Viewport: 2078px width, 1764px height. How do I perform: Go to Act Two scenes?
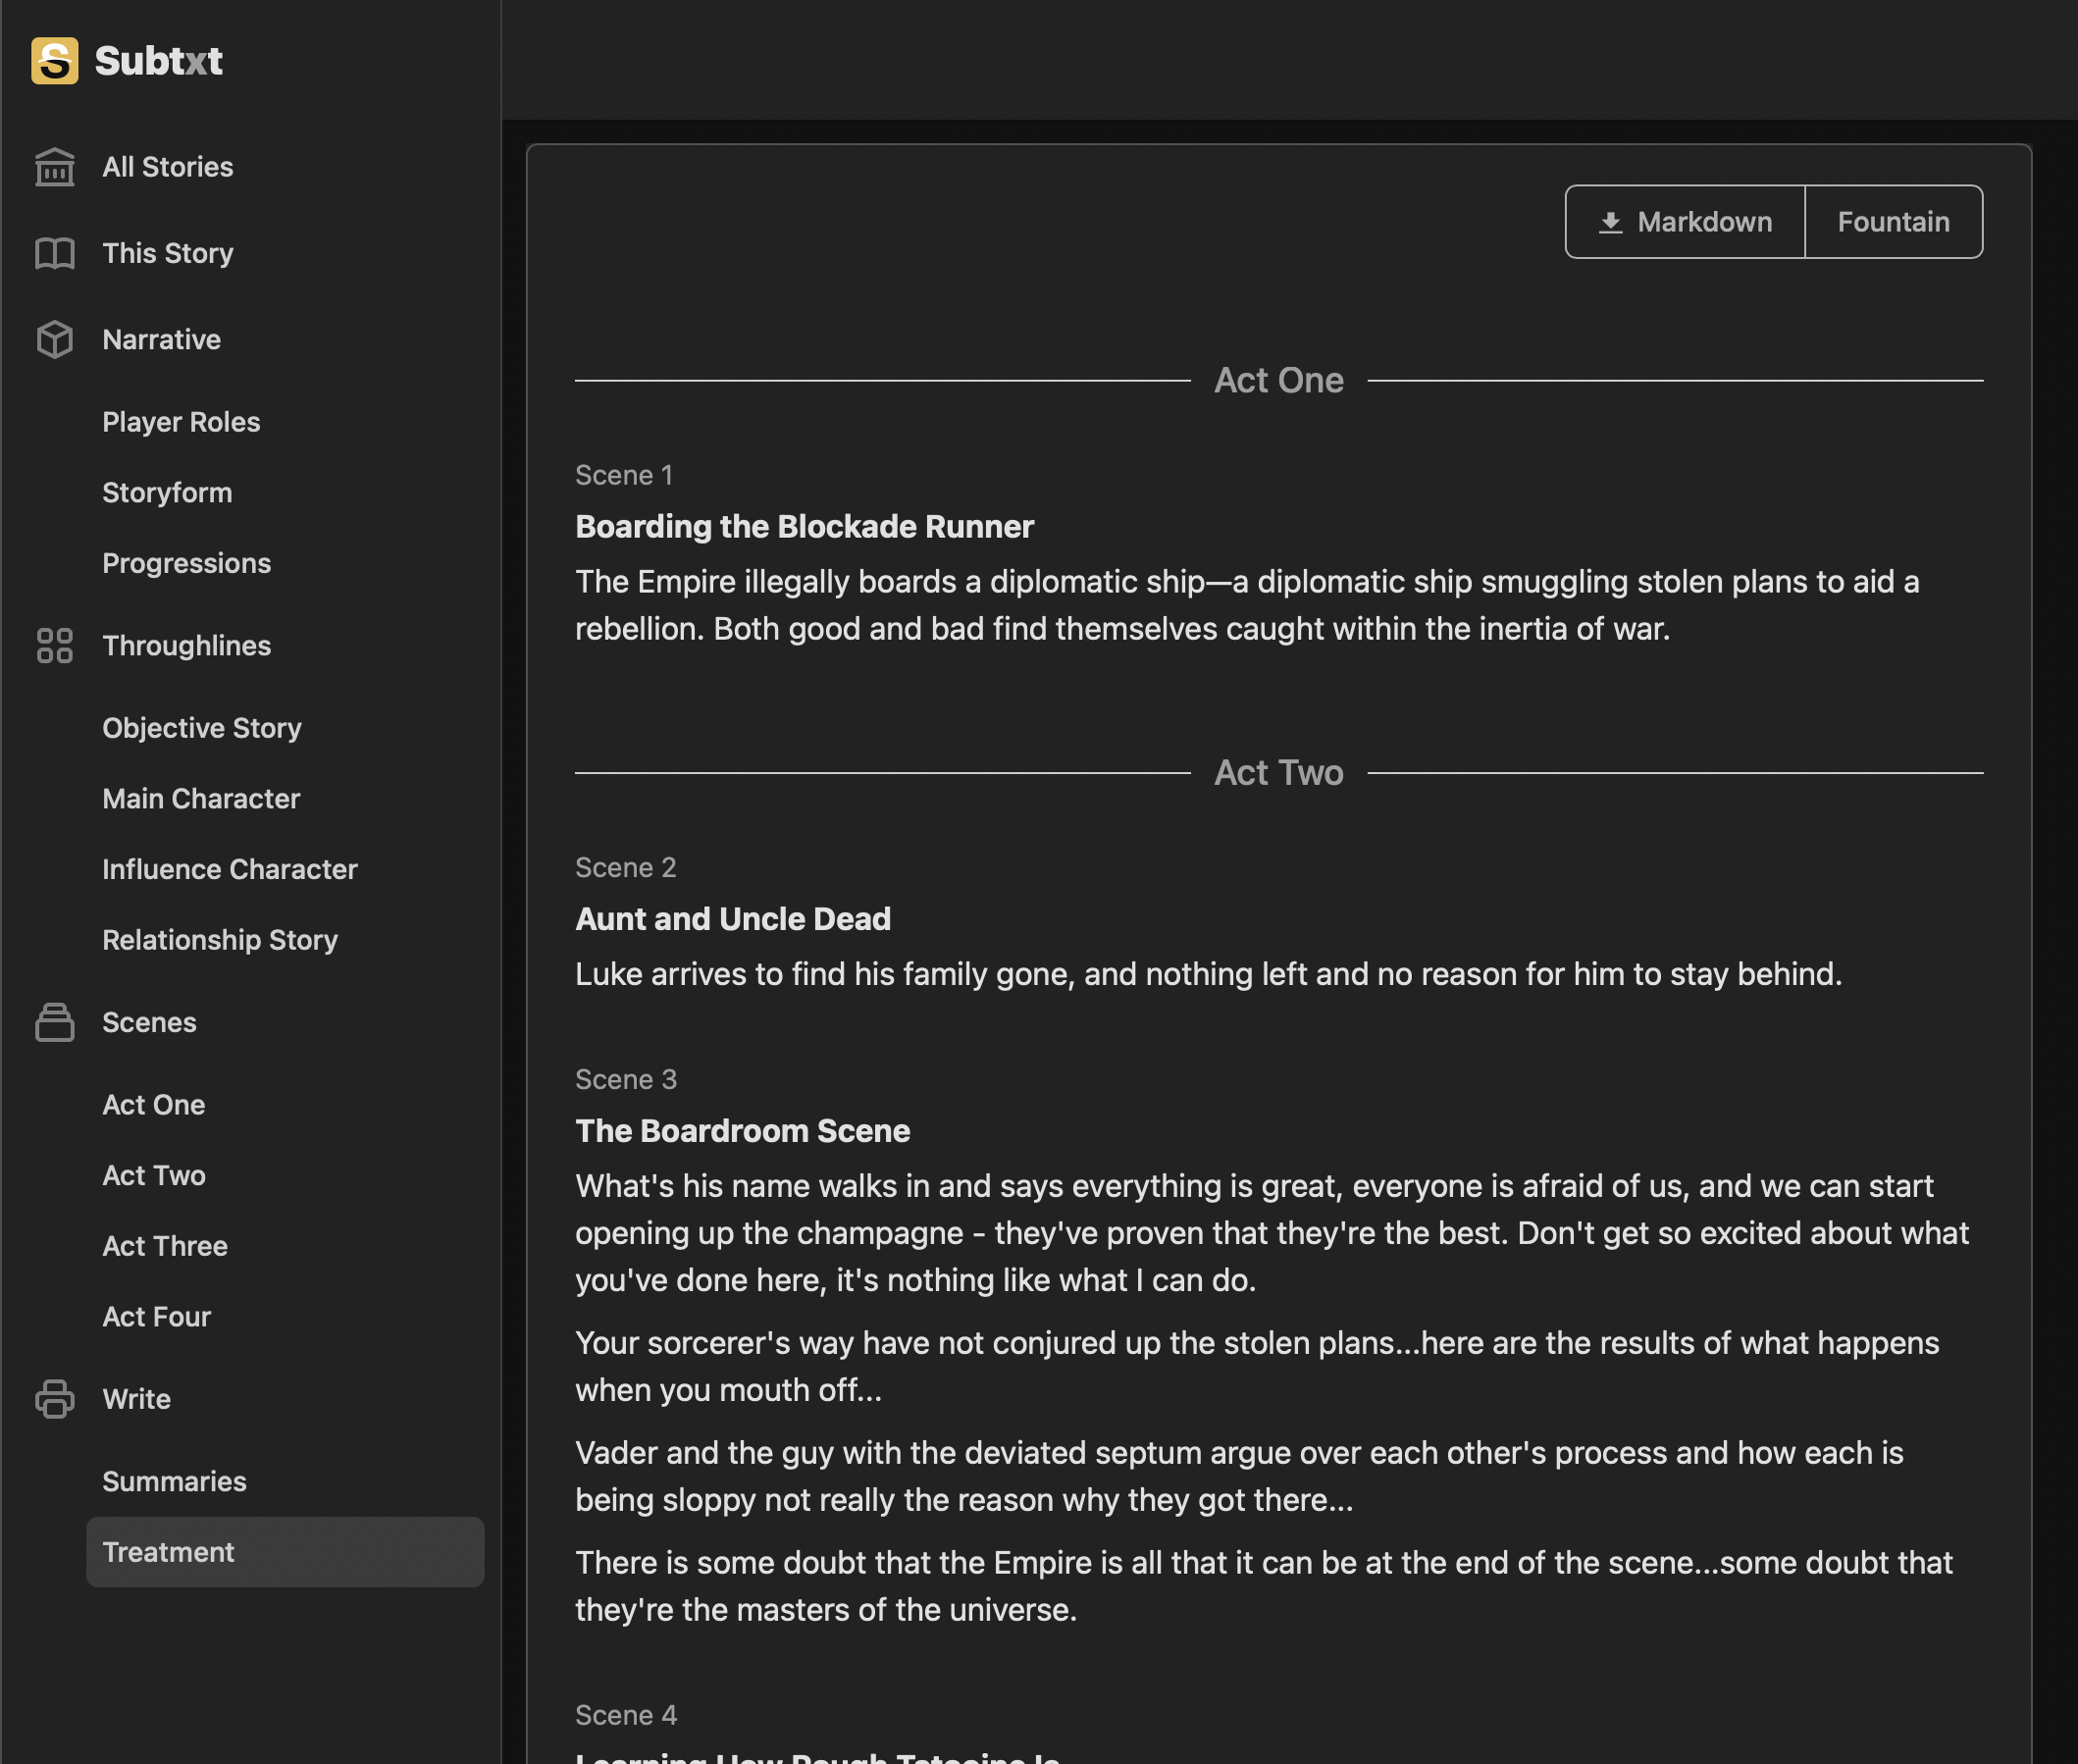click(153, 1175)
